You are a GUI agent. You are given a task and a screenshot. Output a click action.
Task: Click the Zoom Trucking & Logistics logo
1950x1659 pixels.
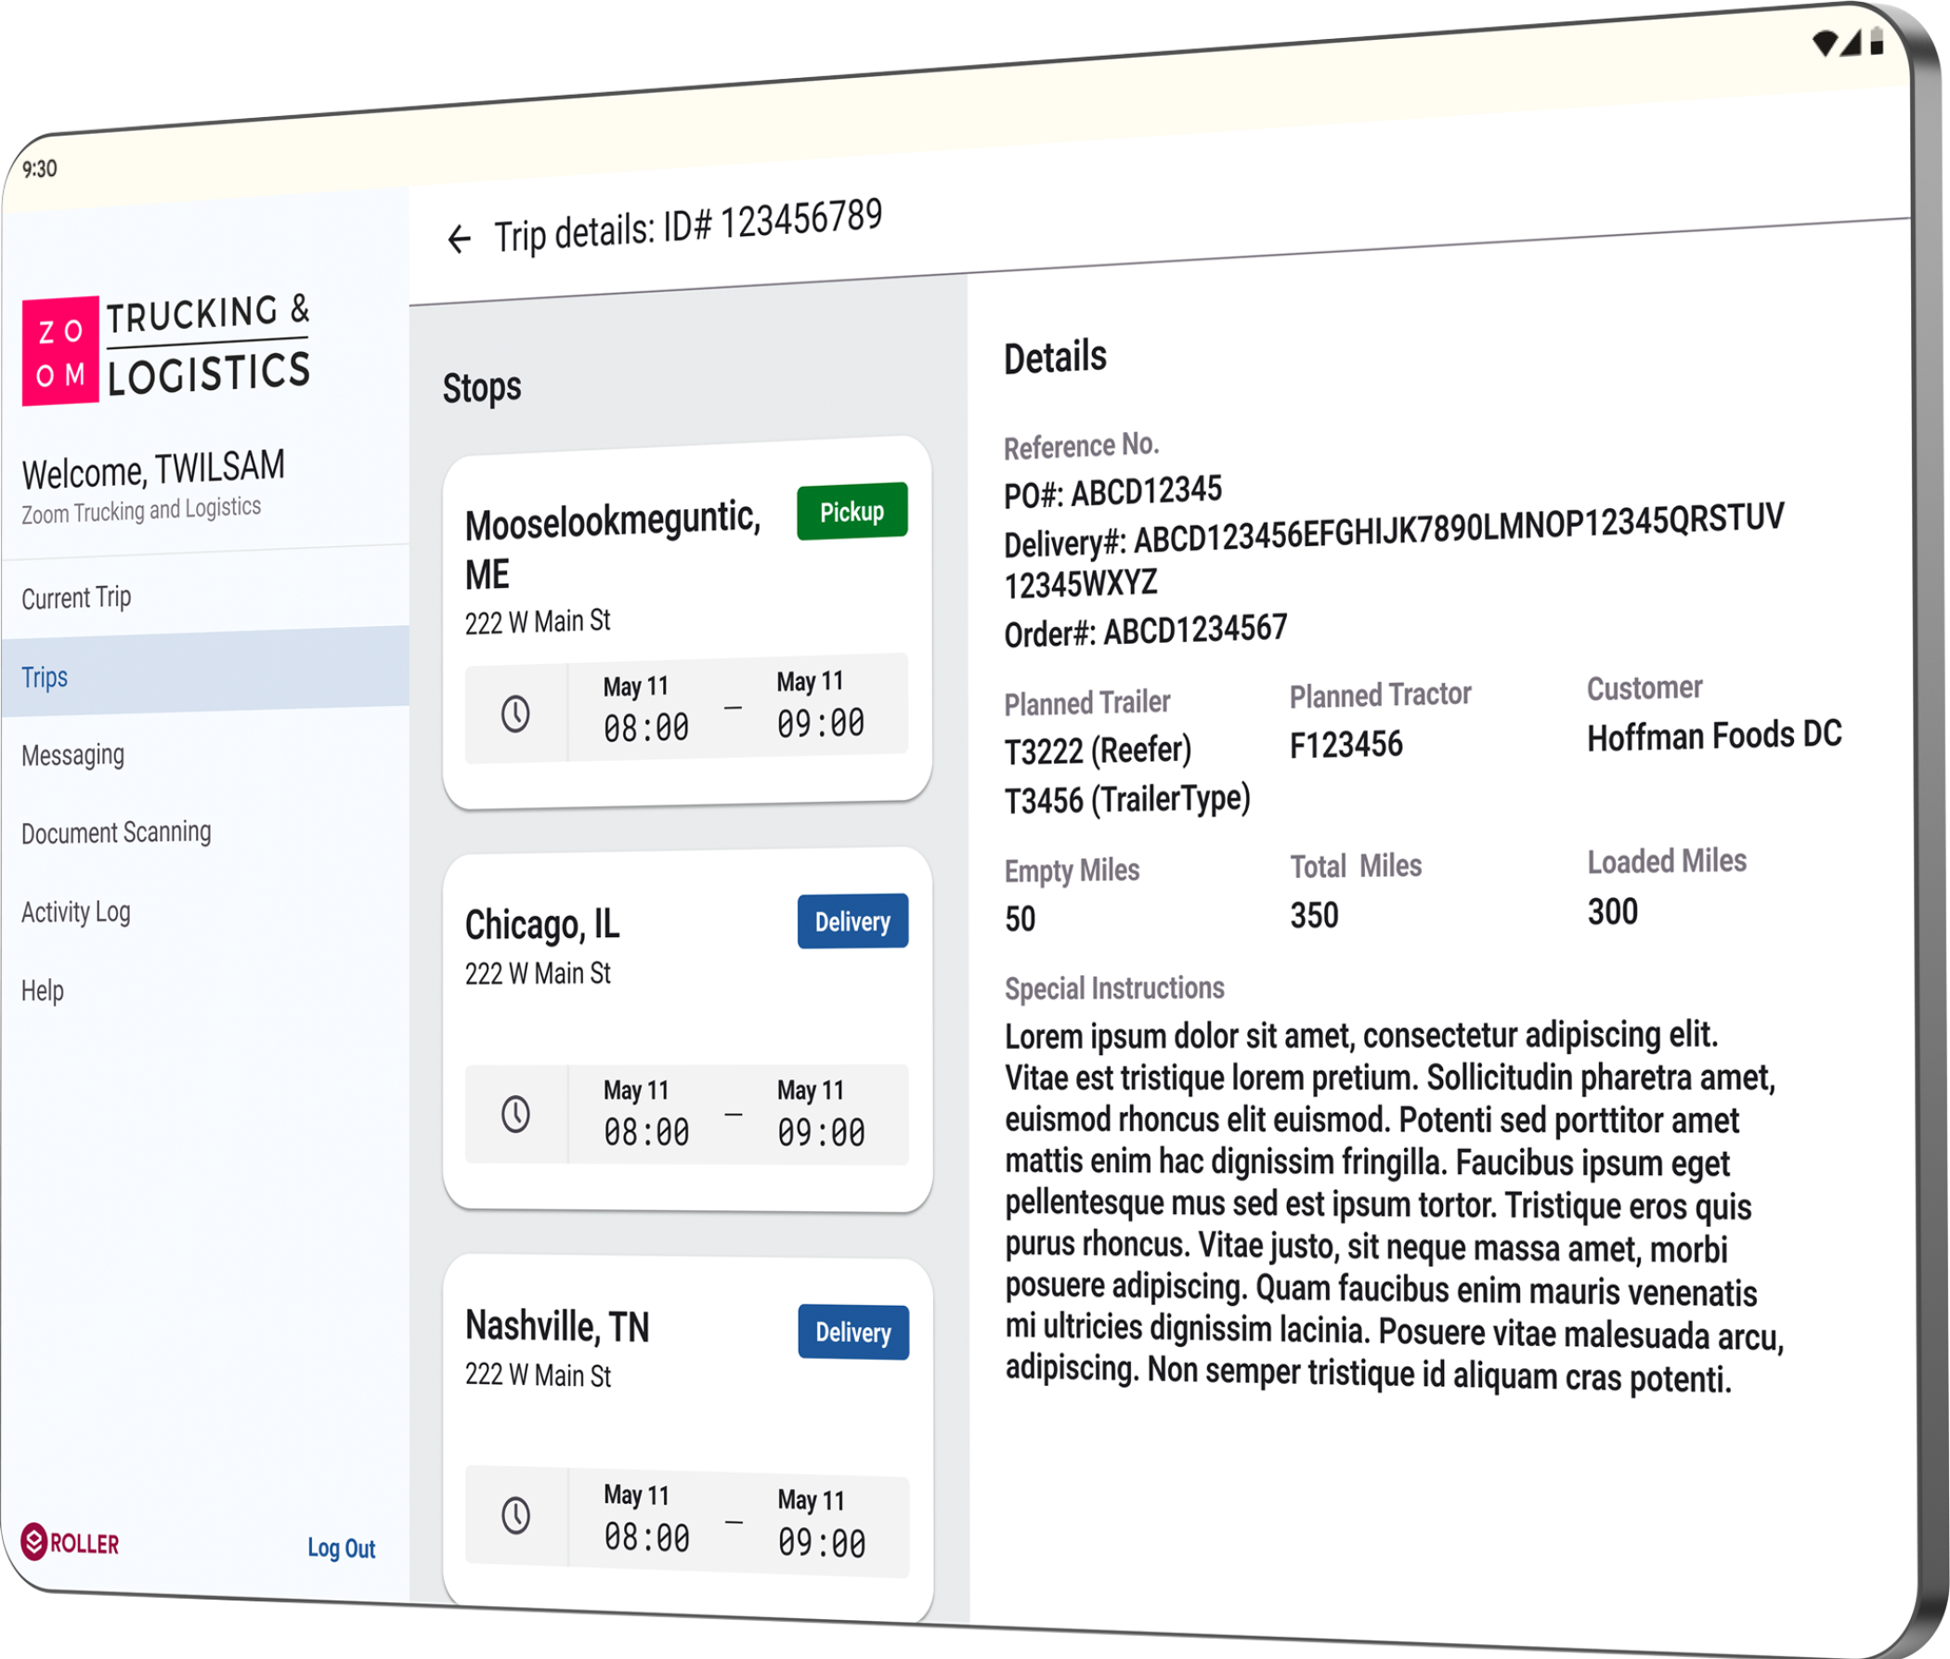coord(166,348)
